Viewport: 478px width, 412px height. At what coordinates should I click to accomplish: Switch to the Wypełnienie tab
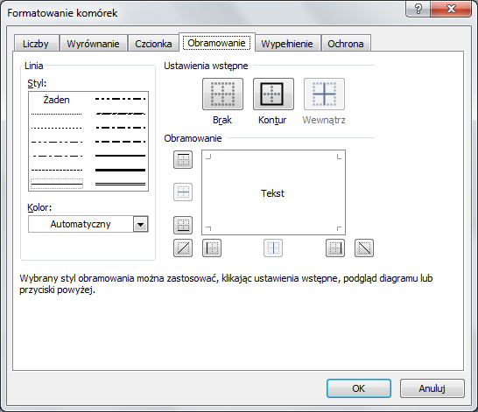287,44
